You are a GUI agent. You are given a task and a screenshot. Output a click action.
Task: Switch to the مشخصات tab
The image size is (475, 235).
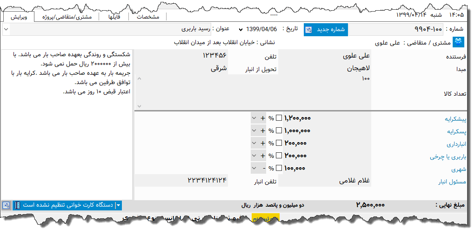148,17
